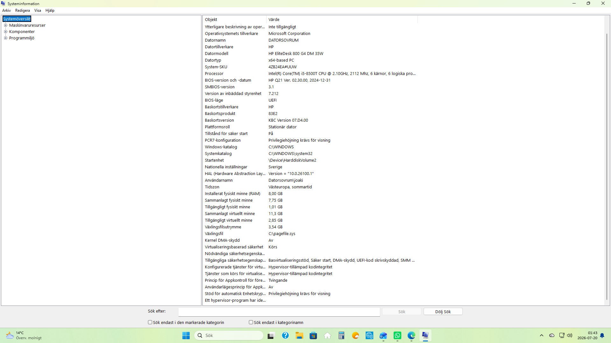Open the network display tray icon
The height and width of the screenshot is (343, 611).
[x=562, y=335]
